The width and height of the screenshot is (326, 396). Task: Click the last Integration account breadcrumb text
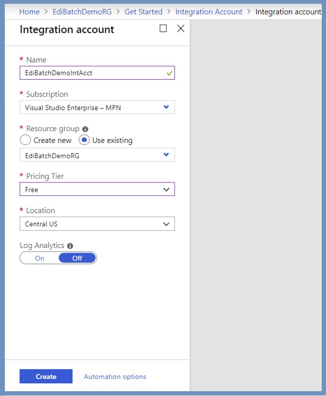[288, 12]
